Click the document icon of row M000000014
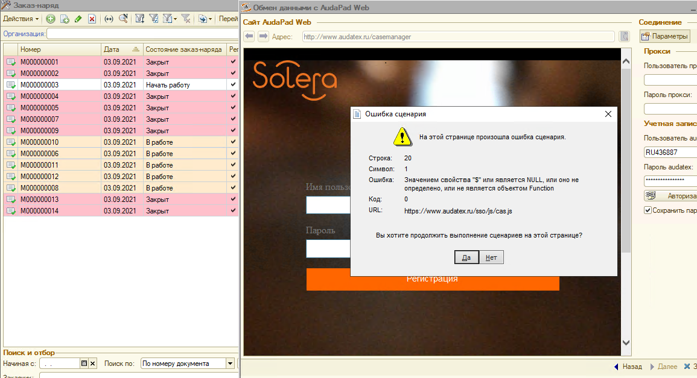This screenshot has height=378, width=697. click(11, 211)
